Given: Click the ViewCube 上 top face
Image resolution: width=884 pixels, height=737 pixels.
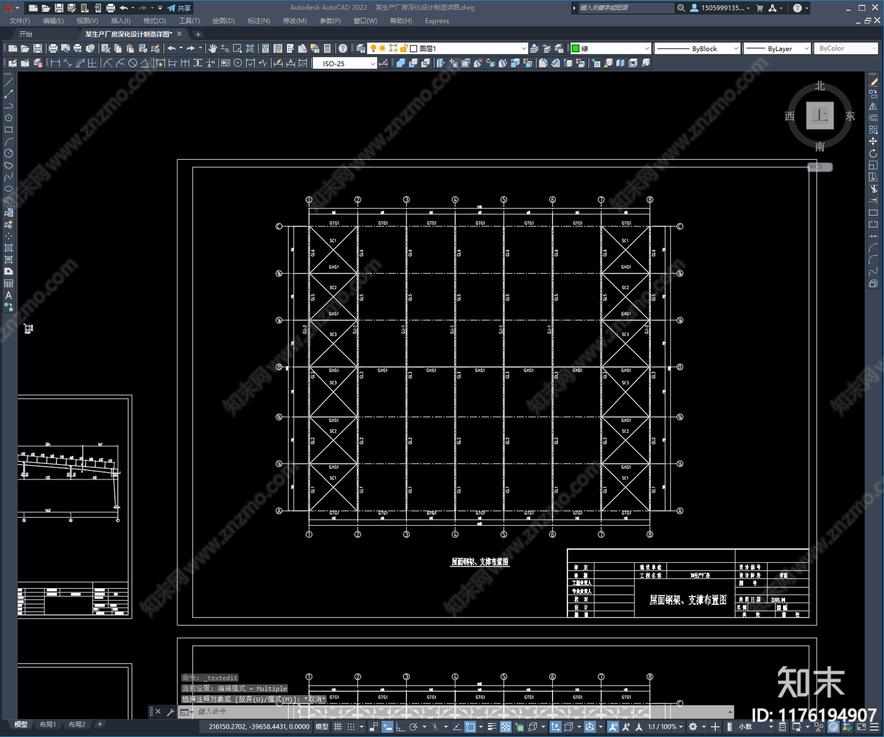Looking at the screenshot, I should pos(820,116).
